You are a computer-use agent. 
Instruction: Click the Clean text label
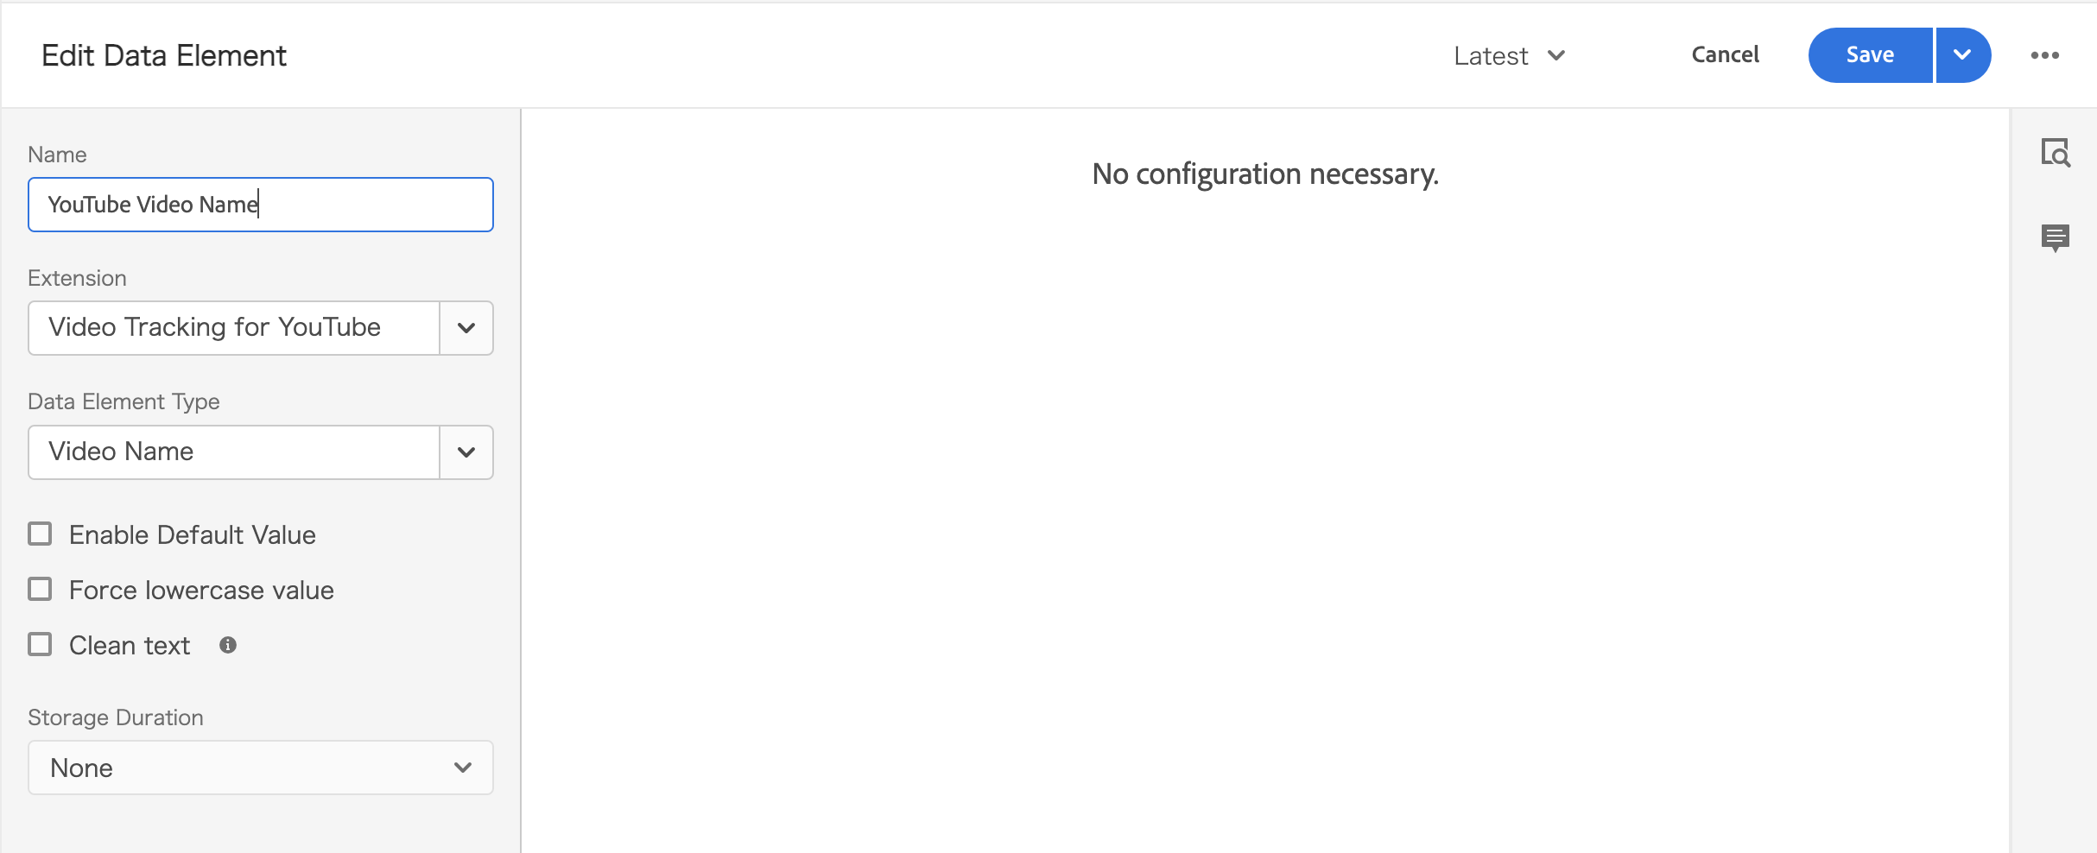130,646
